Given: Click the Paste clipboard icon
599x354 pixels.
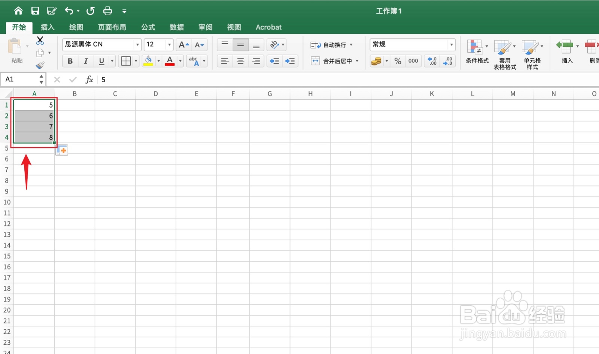Looking at the screenshot, I should [x=15, y=46].
